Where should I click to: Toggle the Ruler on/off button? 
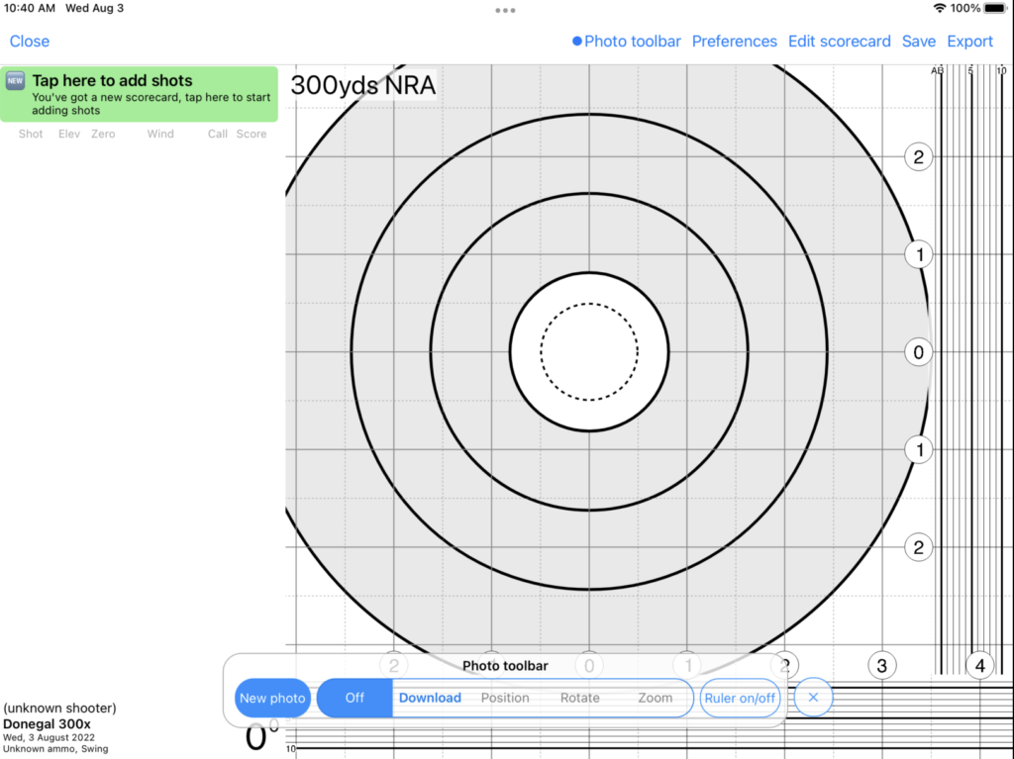tap(740, 698)
